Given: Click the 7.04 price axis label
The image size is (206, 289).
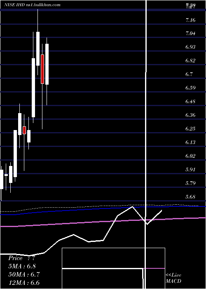Looking at the screenshot, I should [190, 33].
